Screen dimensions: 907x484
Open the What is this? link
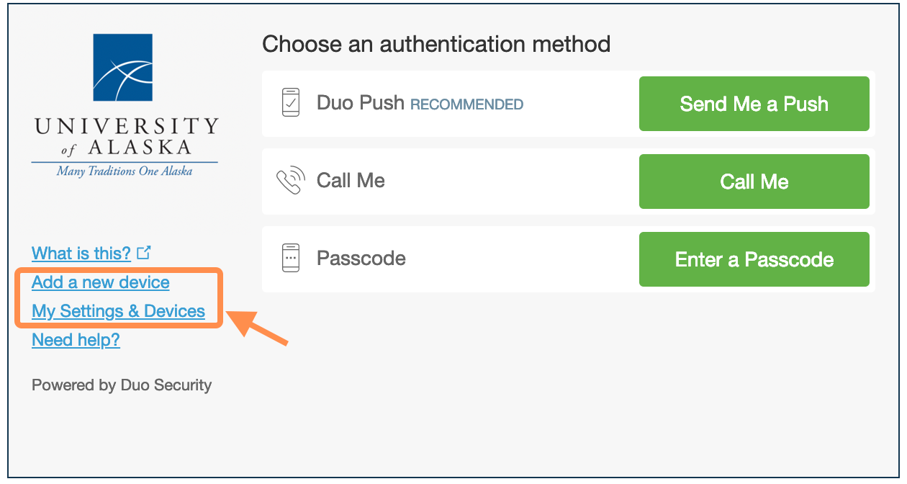point(81,254)
